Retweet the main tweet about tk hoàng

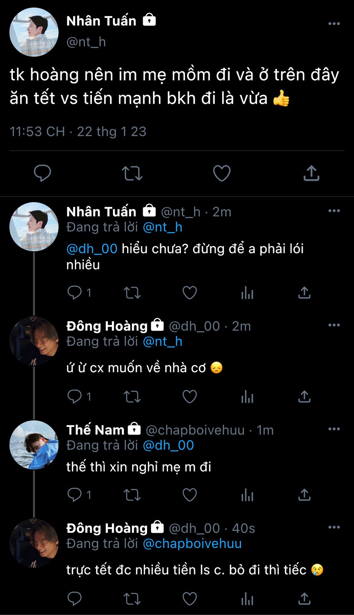click(x=132, y=173)
